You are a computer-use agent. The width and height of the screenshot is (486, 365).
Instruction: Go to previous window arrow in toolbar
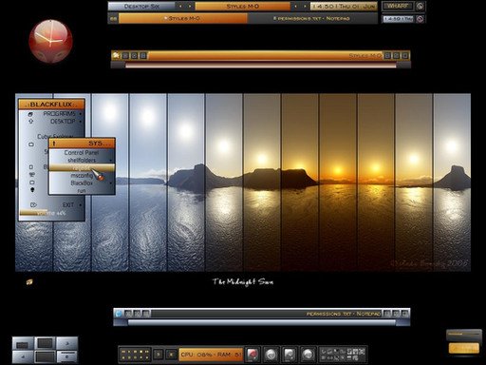point(295,6)
